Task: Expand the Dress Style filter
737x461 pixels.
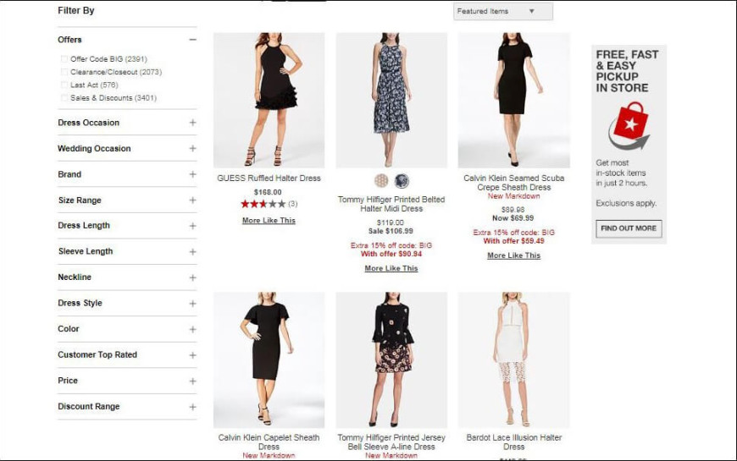Action: point(192,304)
